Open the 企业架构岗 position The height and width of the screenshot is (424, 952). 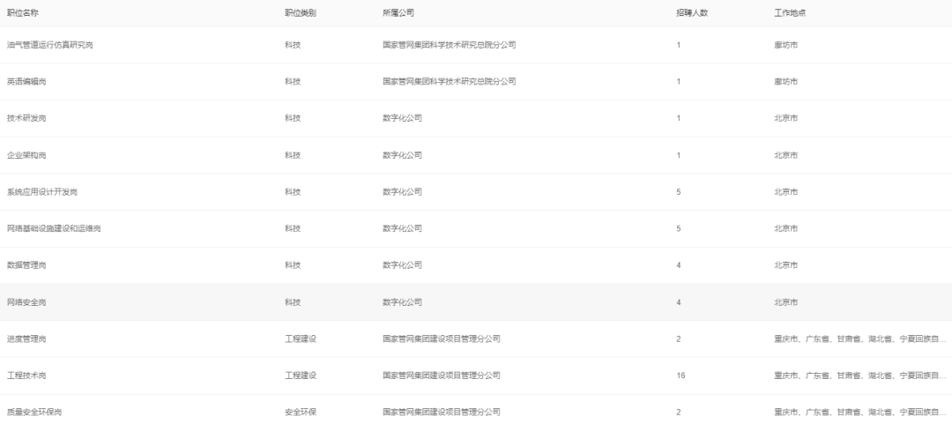[26, 155]
